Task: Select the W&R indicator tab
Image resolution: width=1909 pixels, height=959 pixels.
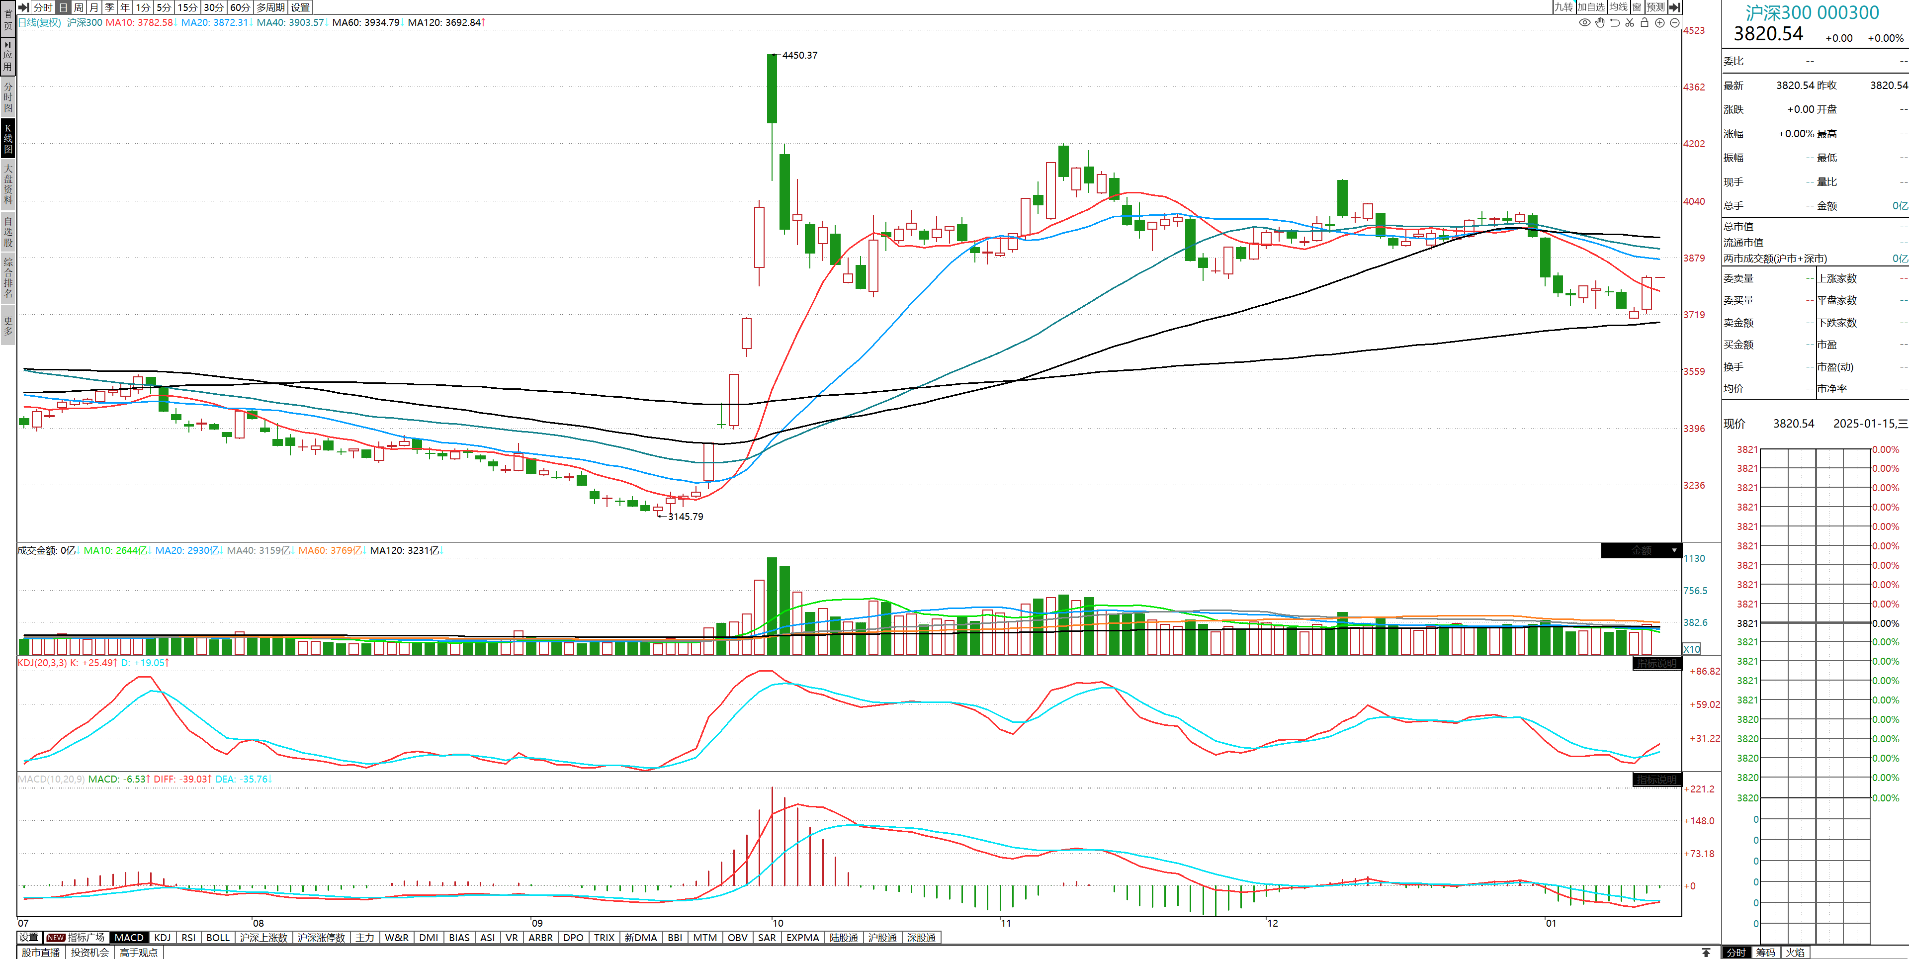Action: 397,938
